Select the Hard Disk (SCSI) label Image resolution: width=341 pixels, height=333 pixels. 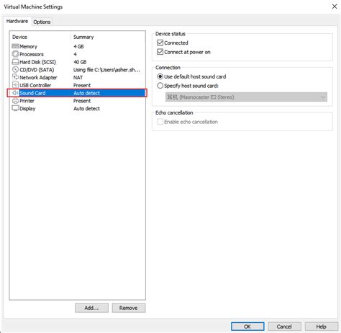point(37,62)
